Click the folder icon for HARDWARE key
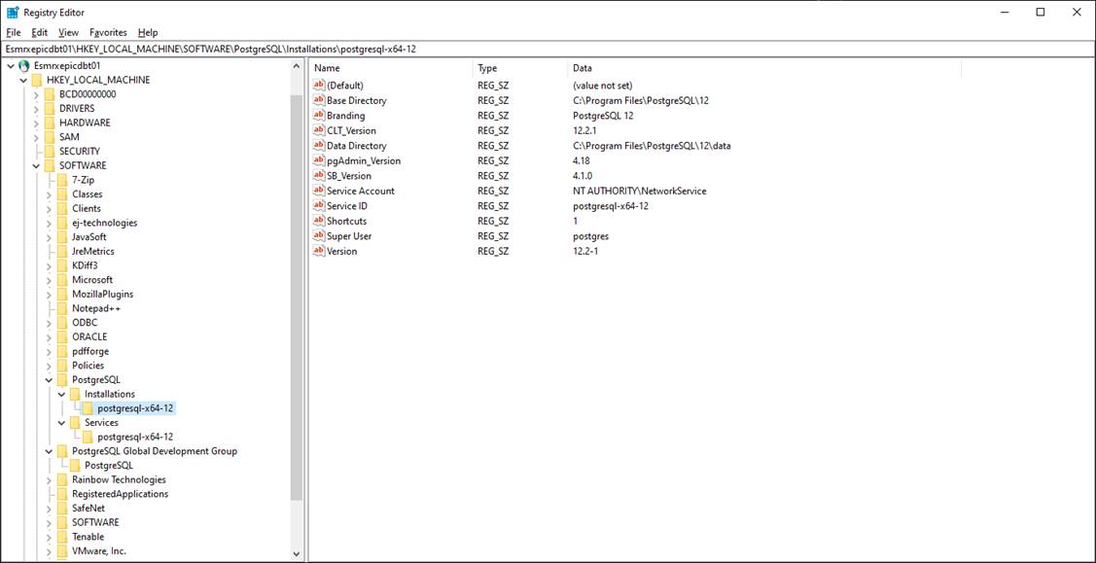This screenshot has width=1096, height=563. [x=50, y=123]
